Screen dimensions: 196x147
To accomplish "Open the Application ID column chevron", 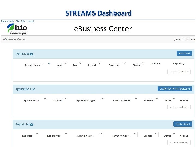I will pos(45,99).
